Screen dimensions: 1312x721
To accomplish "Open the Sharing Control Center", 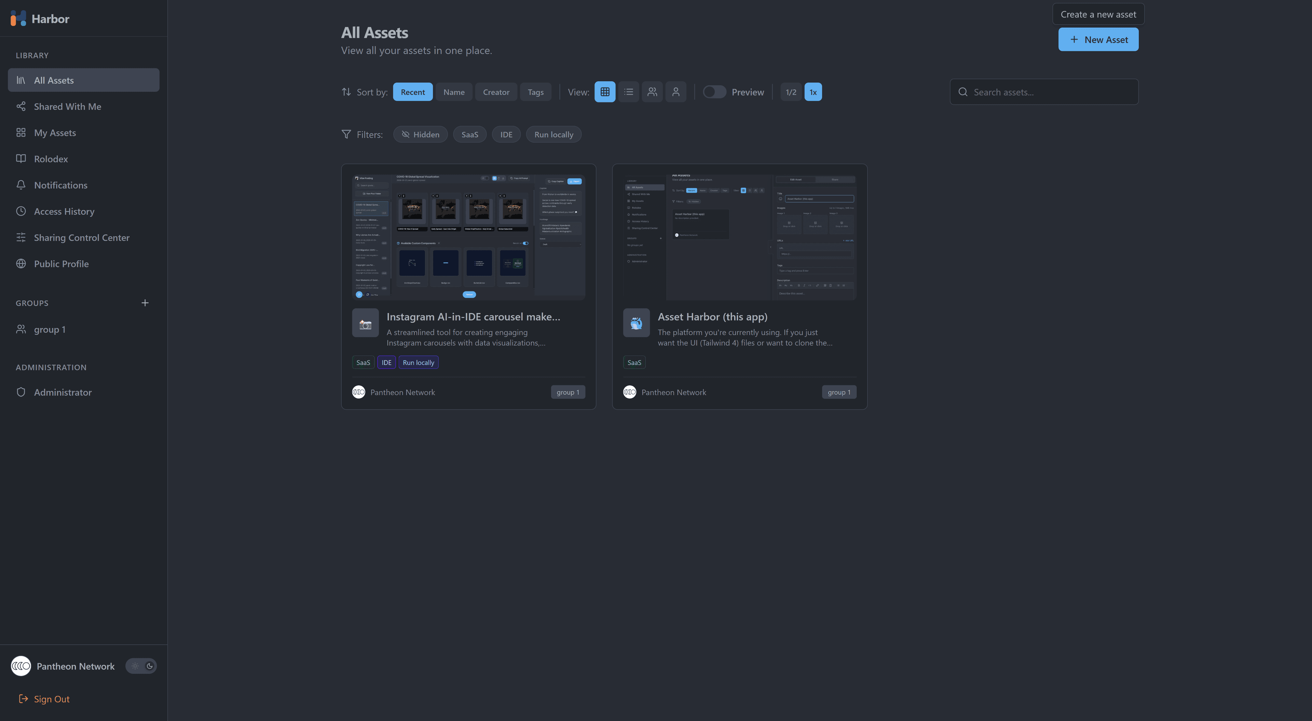I will (82, 237).
